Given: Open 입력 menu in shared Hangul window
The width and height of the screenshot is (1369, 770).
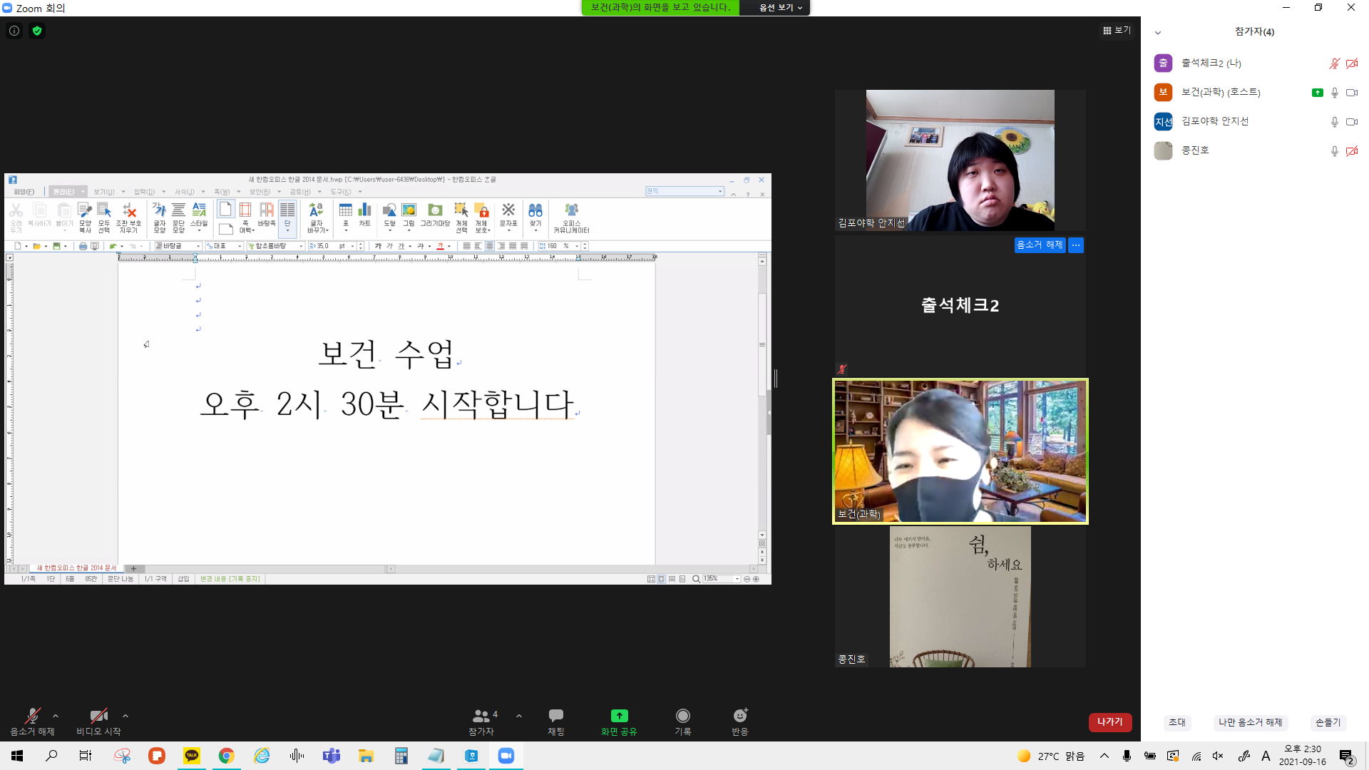Looking at the screenshot, I should 144,192.
